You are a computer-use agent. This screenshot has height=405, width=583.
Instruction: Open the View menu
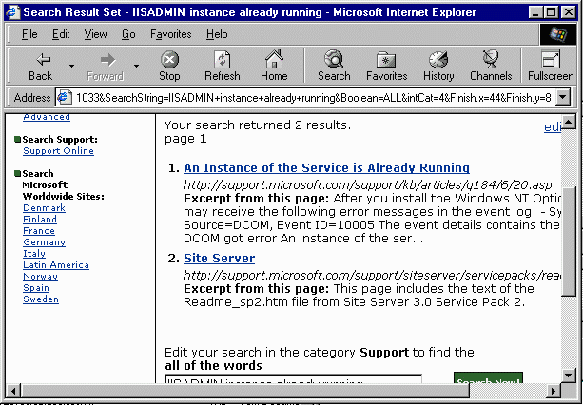(x=95, y=34)
